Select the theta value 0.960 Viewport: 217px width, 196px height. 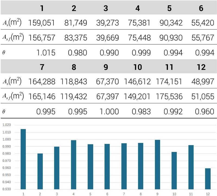pos(206,111)
